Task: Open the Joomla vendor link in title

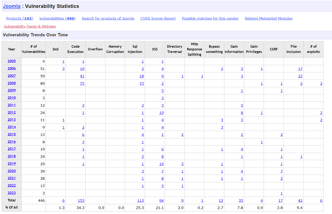Action: click(x=12, y=6)
